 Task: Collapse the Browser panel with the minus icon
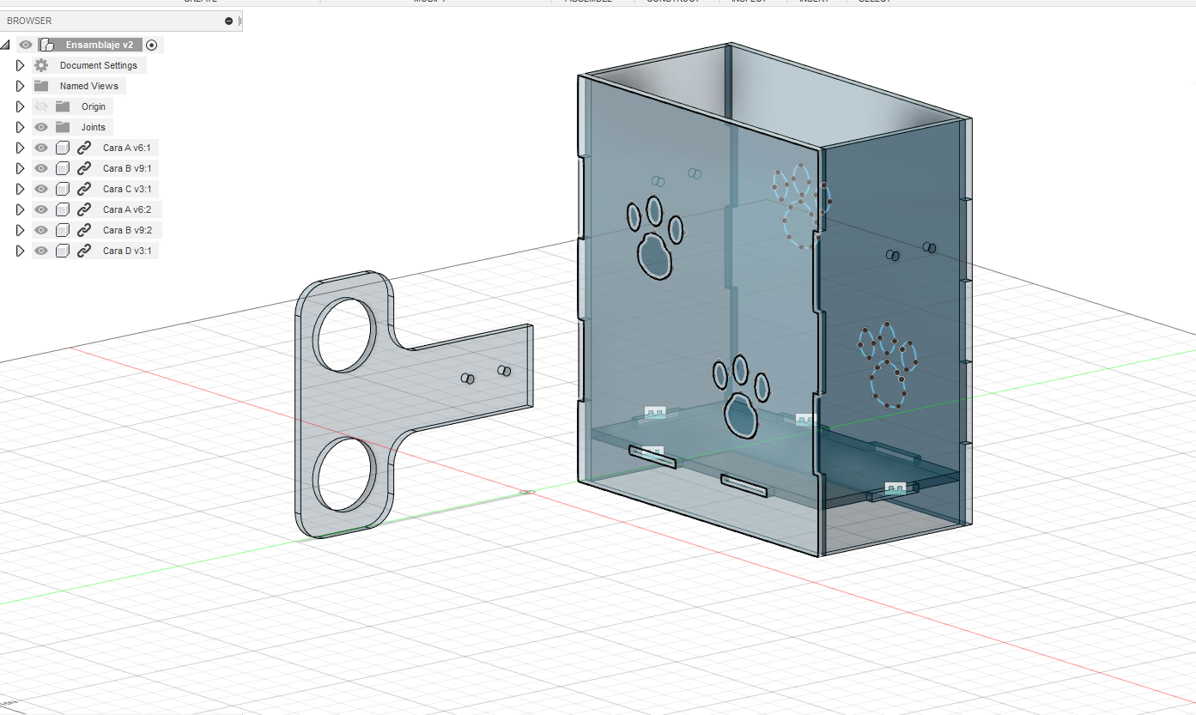pyautogui.click(x=228, y=21)
